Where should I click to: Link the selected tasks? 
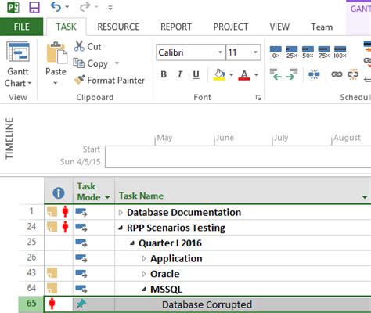pyautogui.click(x=337, y=74)
